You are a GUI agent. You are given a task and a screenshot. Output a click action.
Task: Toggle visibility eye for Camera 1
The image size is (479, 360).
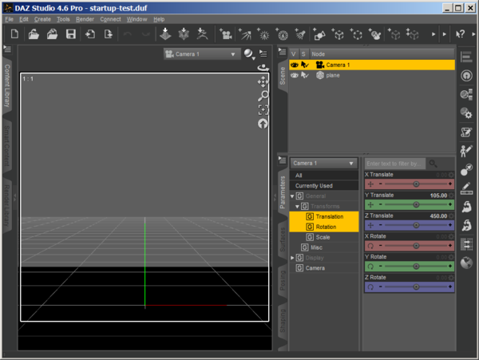(294, 65)
